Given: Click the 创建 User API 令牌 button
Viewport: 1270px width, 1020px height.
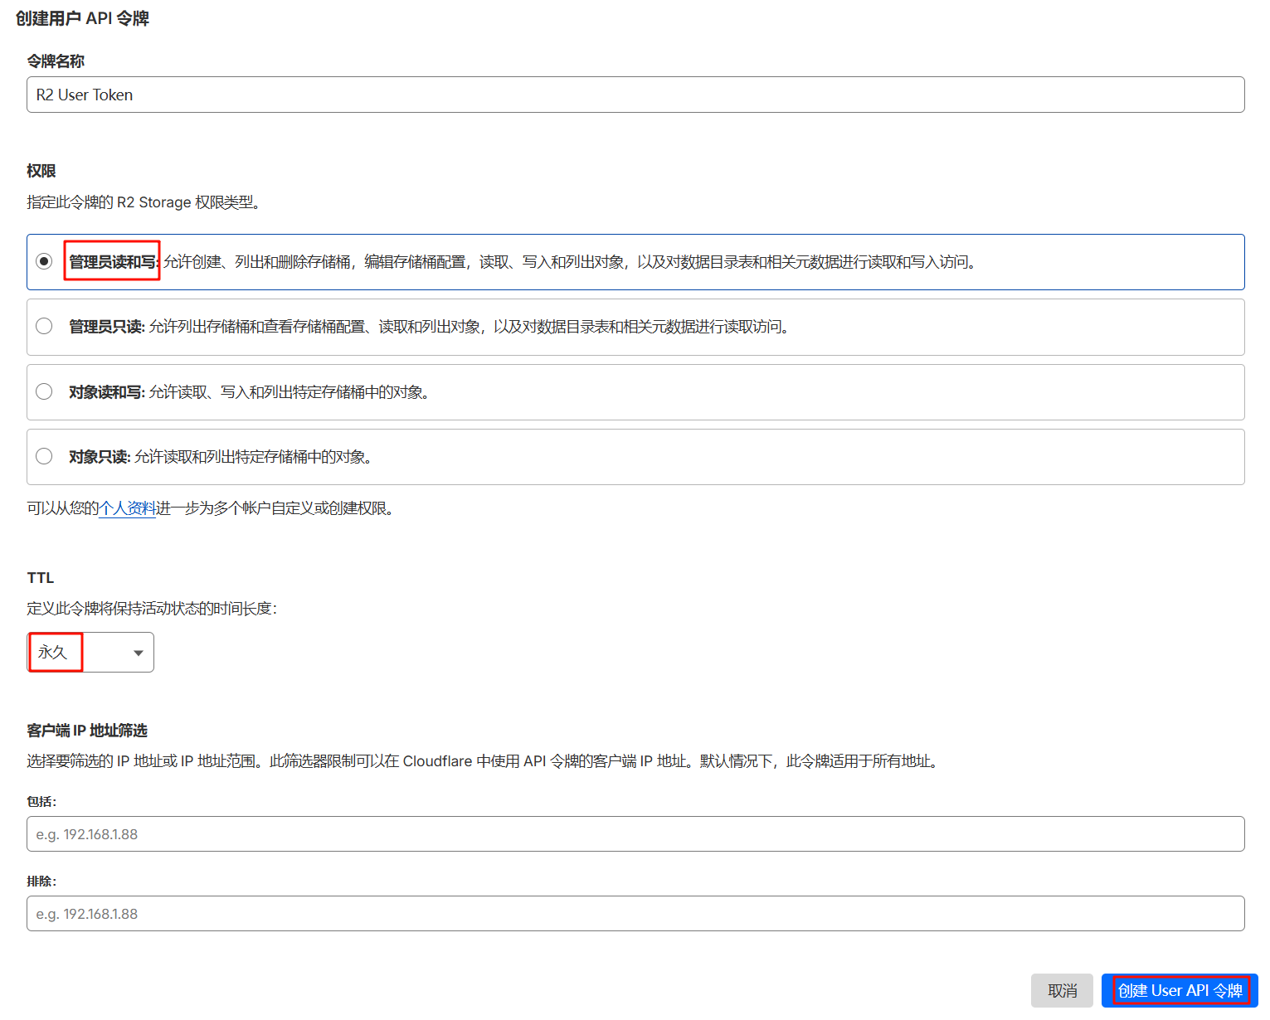Looking at the screenshot, I should click(1179, 991).
